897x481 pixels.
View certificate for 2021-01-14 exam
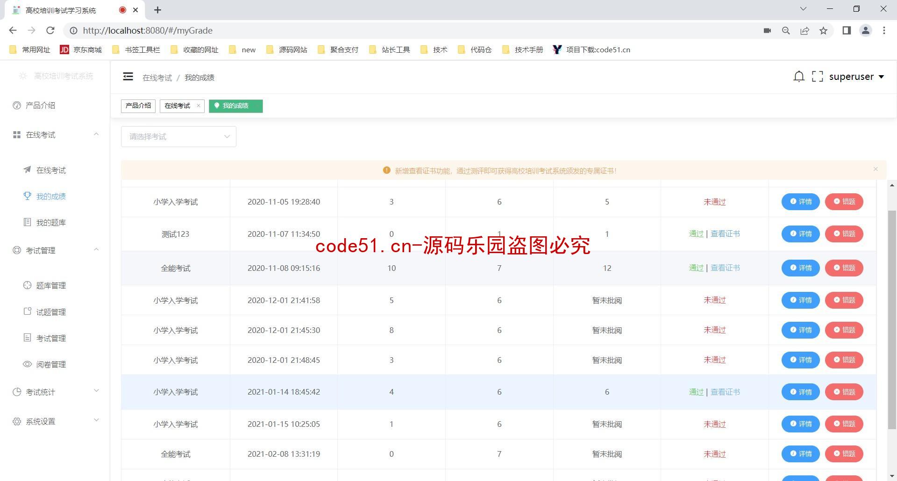pos(725,392)
